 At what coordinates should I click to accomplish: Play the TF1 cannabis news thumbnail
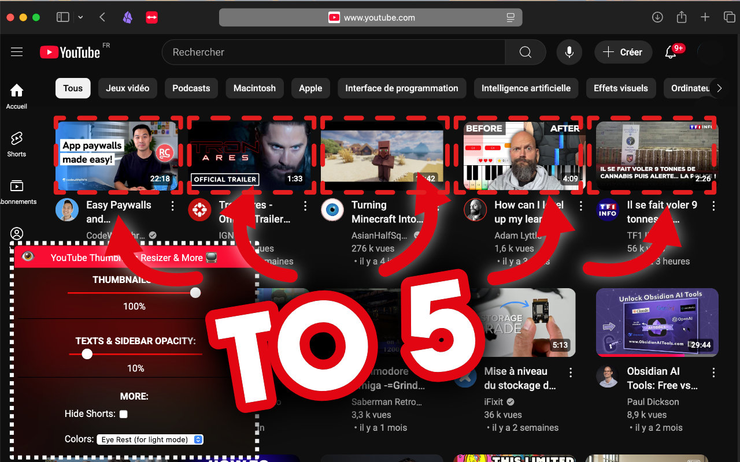[657, 156]
